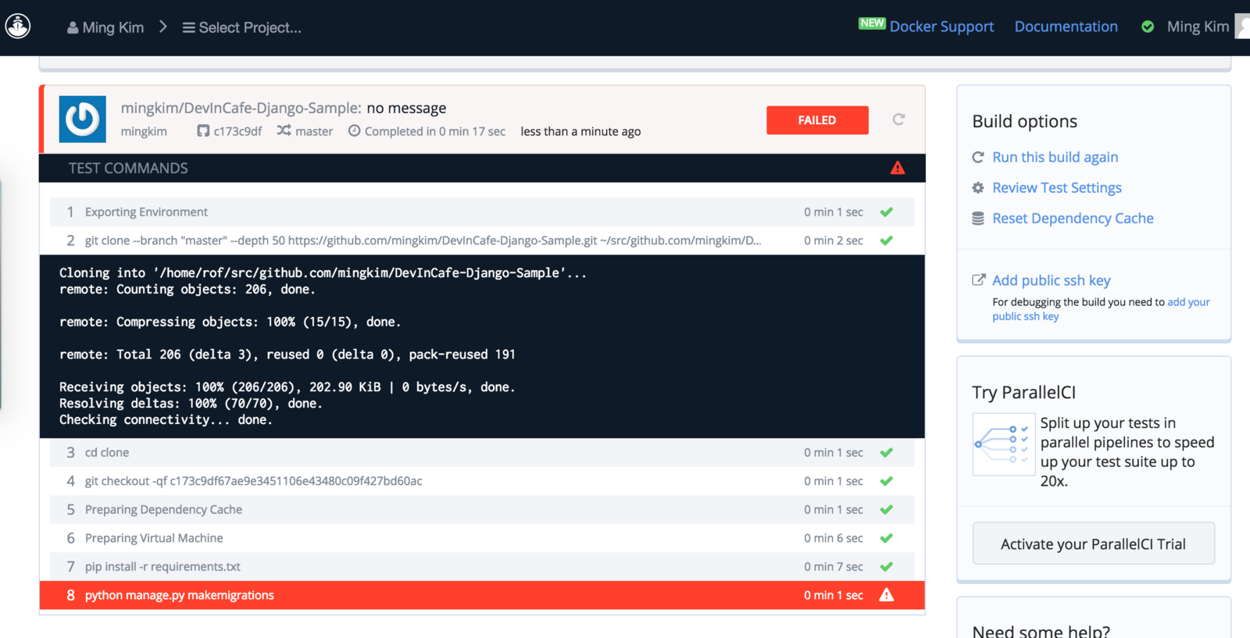Click 'less than a minute ago' timestamp
The height and width of the screenshot is (638, 1250).
coord(580,131)
